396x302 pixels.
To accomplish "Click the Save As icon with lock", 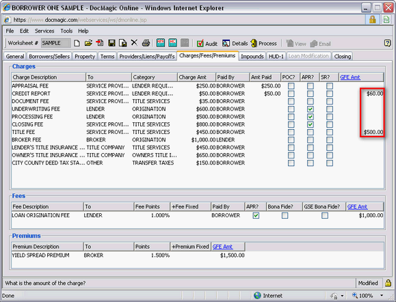I will coord(123,43).
